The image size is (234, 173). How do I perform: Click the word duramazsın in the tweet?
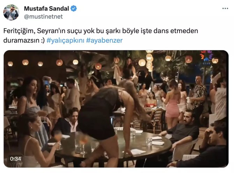click(21, 40)
